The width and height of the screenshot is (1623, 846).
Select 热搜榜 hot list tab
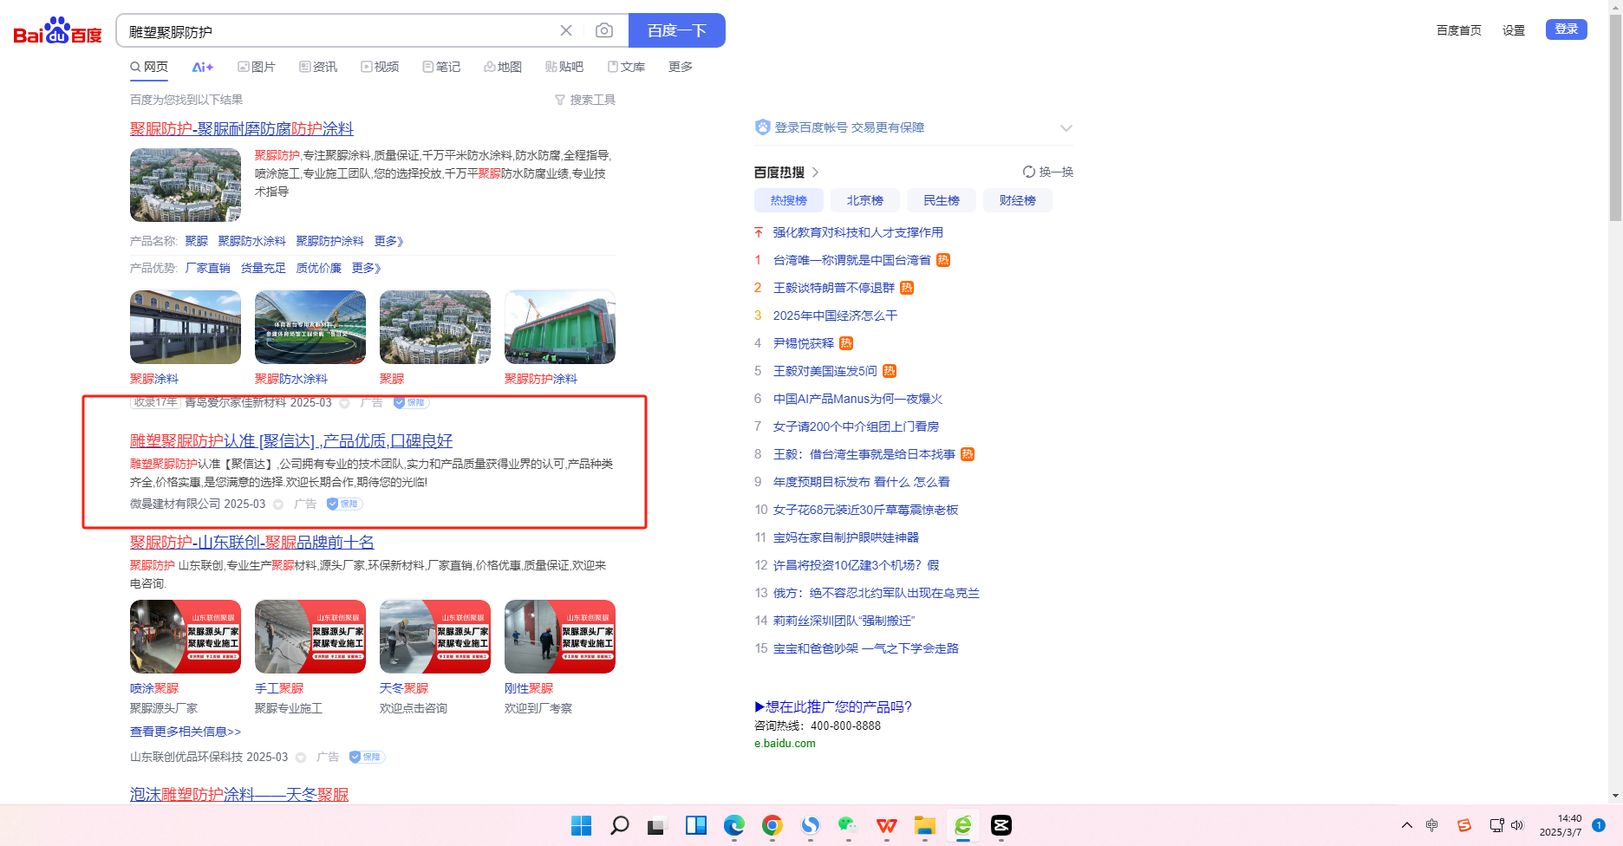point(789,200)
